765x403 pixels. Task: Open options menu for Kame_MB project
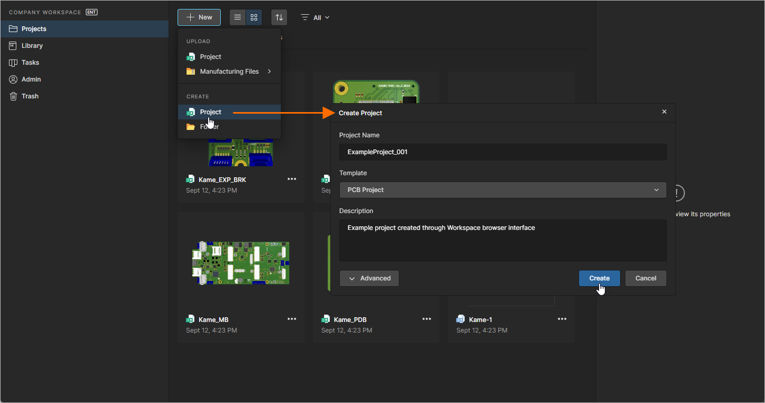click(x=291, y=318)
